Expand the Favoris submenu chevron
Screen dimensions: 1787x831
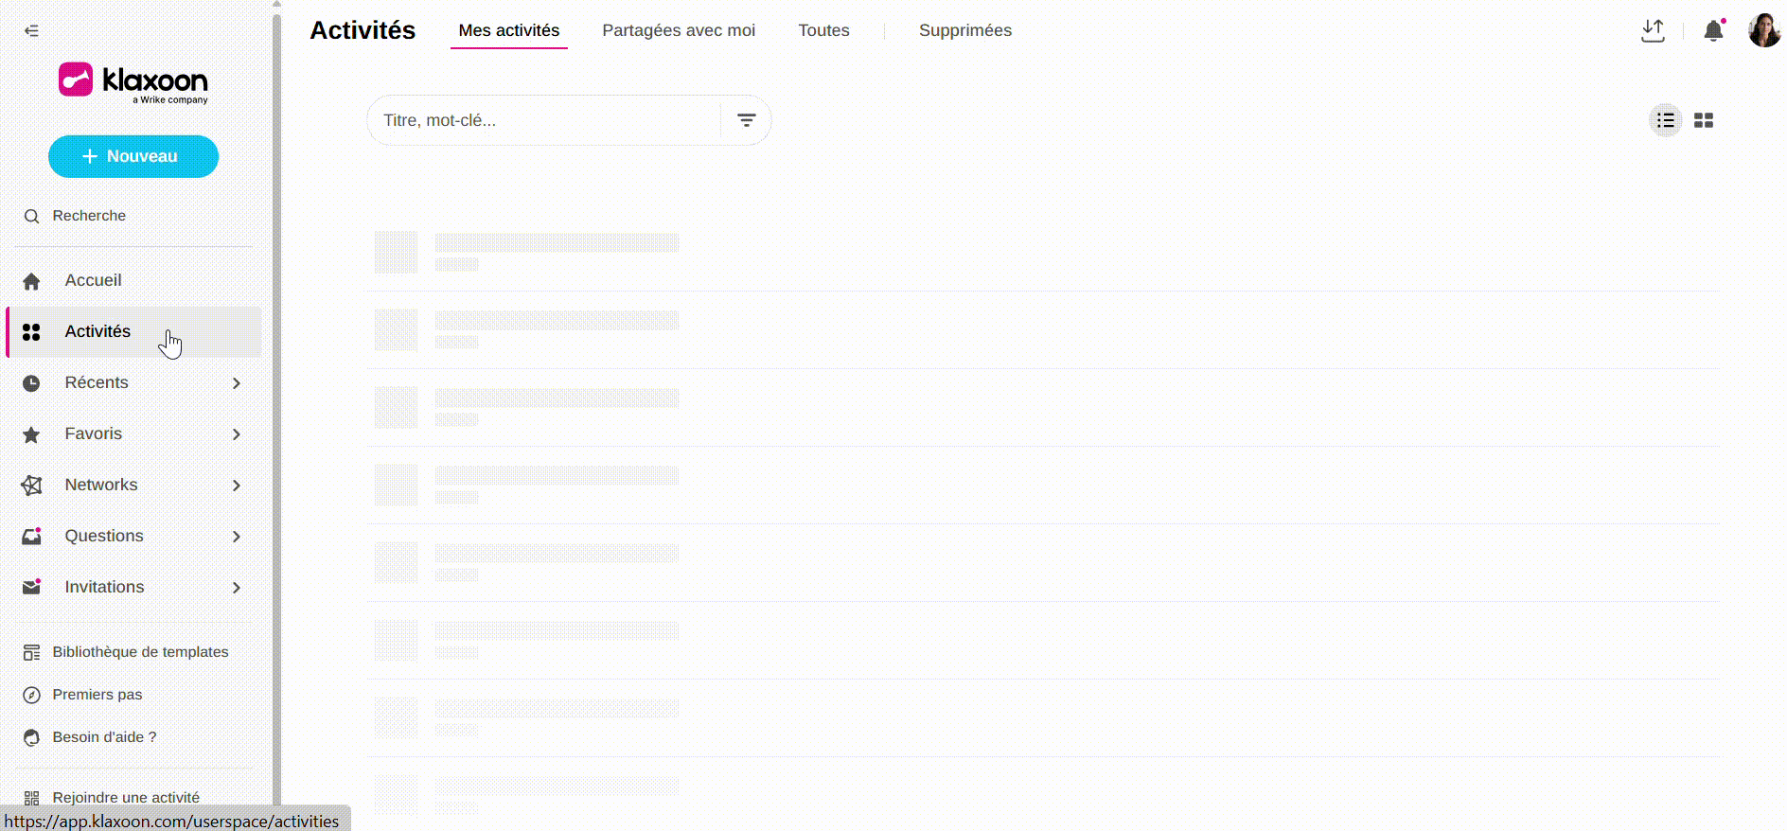tap(237, 434)
